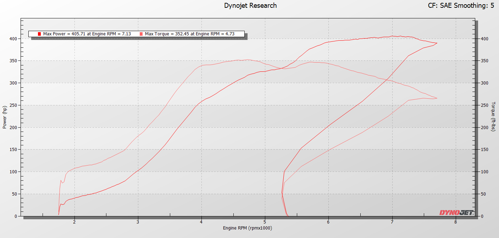The height and width of the screenshot is (238, 499).
Task: Click the 8 tick label on RPM axis
Action: [x=455, y=222]
